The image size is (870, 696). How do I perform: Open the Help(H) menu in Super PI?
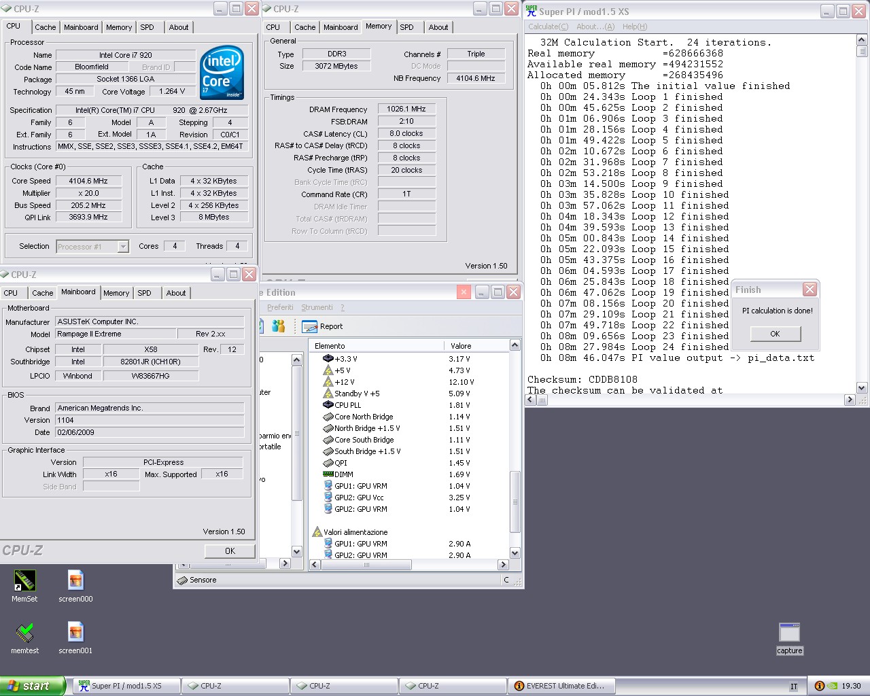(635, 27)
